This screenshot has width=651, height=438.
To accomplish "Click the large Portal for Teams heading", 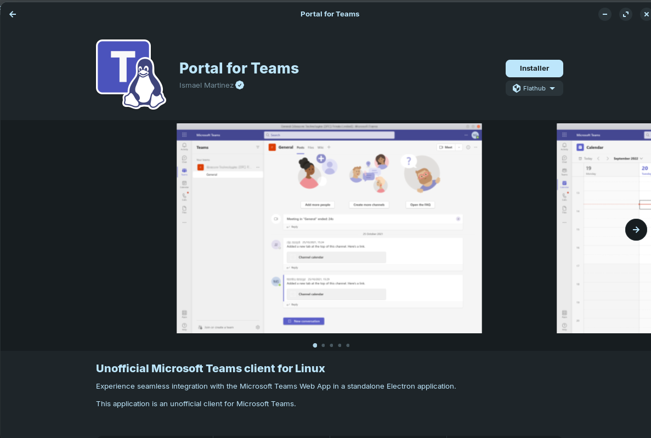I will (x=239, y=68).
